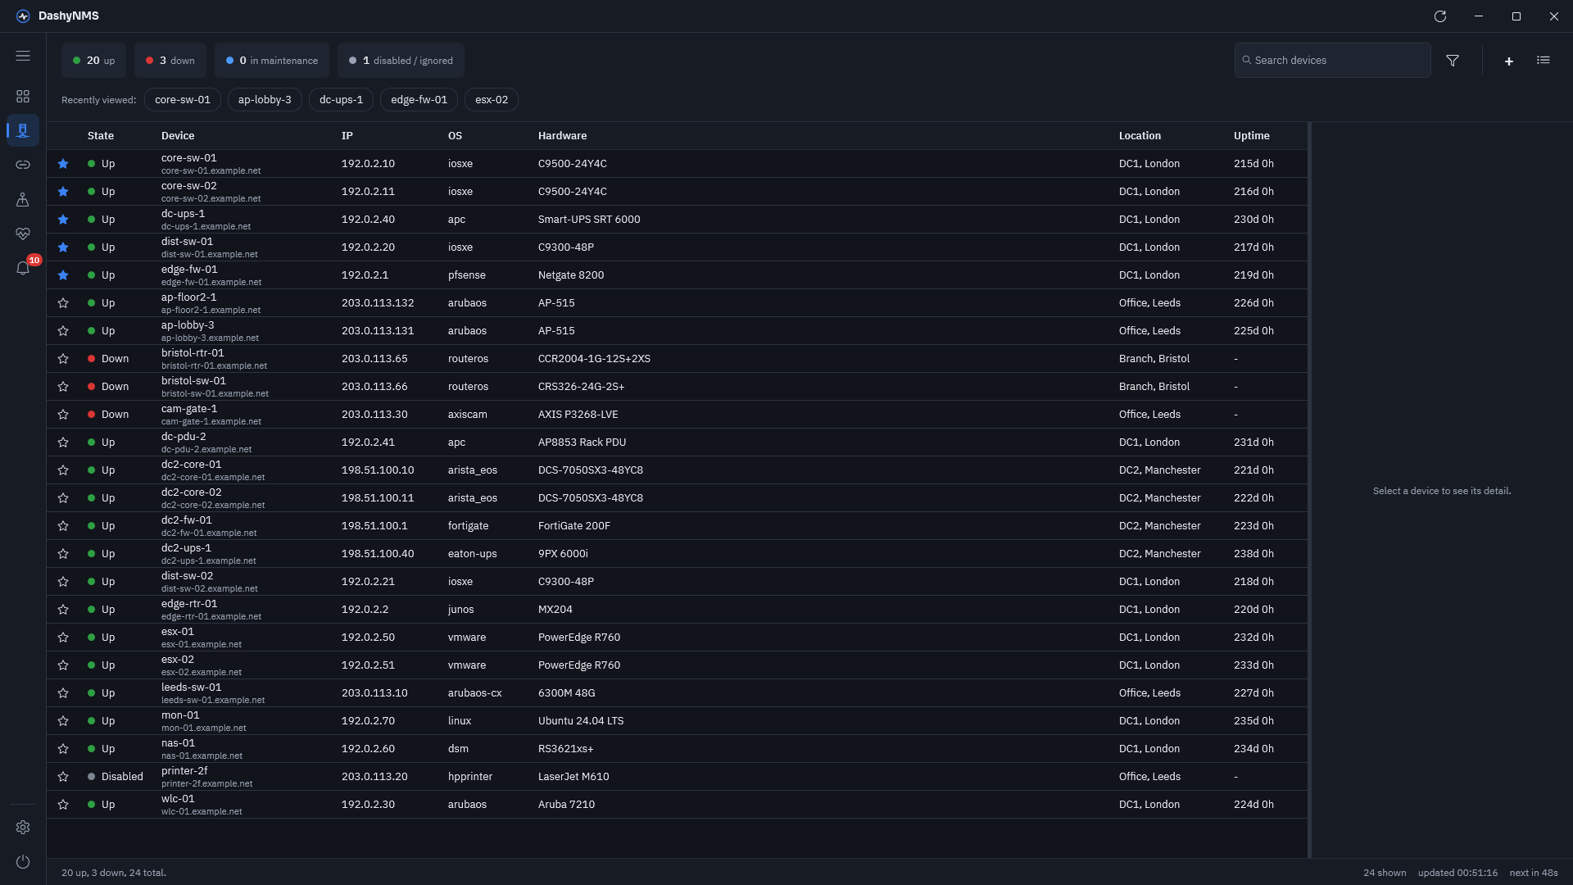Viewport: 1573px width, 885px height.
Task: Star the ap-floor2-1 device
Action: [x=63, y=303]
